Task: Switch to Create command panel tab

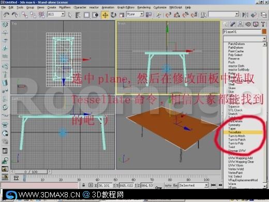Action: (226, 24)
